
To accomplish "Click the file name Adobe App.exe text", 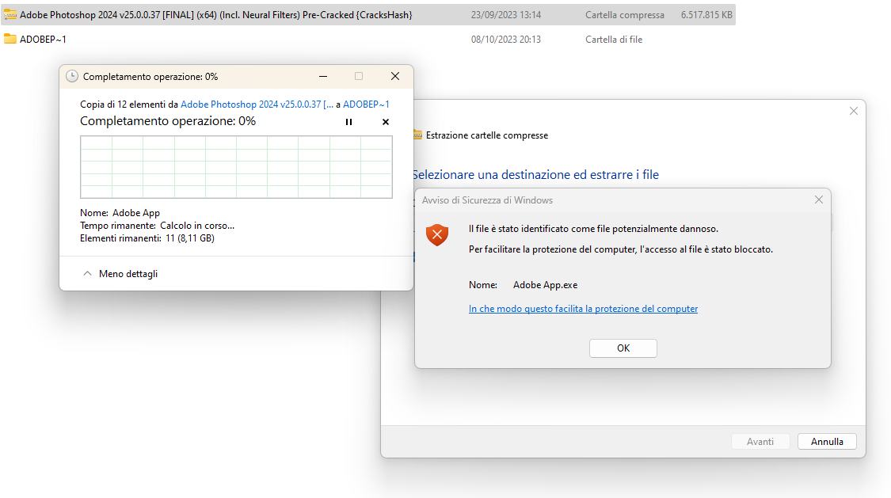I will (545, 285).
